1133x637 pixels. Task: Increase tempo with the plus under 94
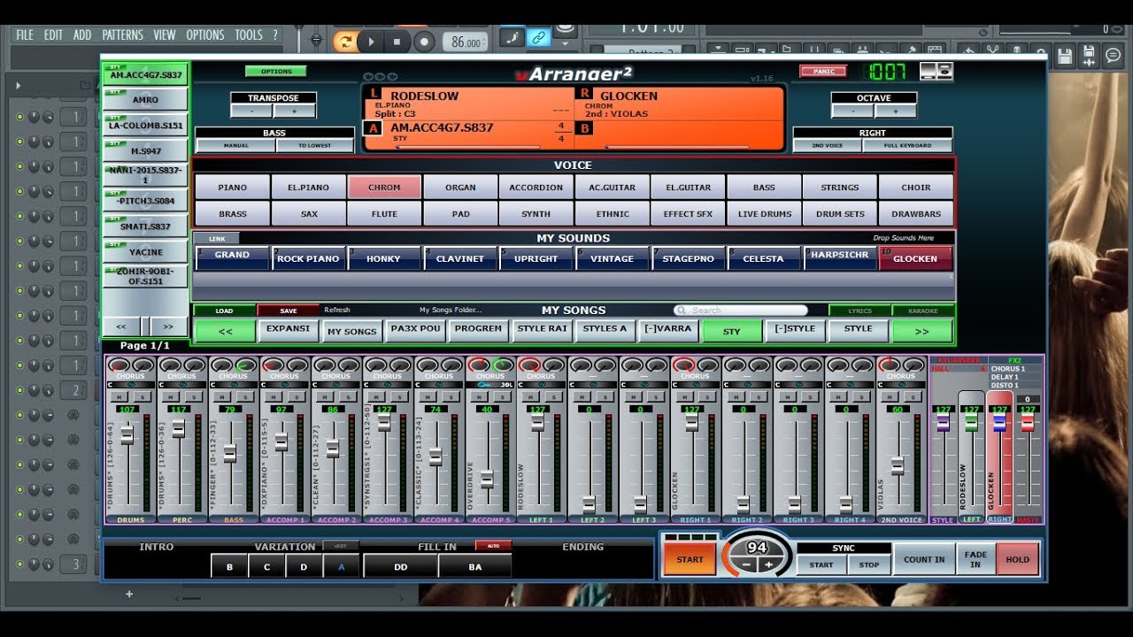(768, 564)
